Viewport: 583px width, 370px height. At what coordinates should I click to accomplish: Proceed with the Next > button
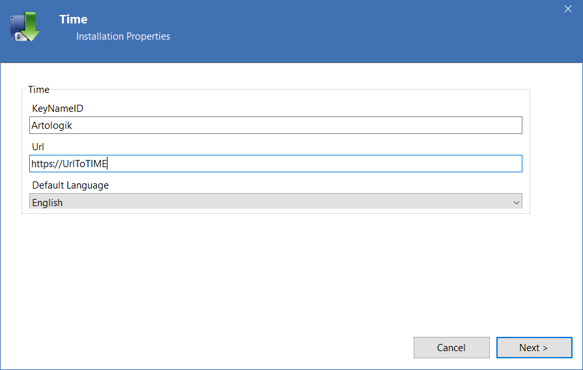[534, 348]
